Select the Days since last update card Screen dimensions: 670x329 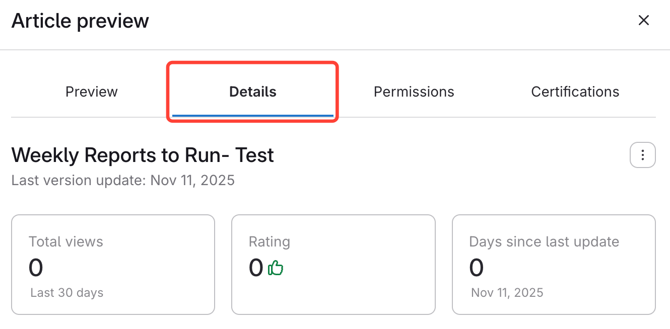point(554,265)
